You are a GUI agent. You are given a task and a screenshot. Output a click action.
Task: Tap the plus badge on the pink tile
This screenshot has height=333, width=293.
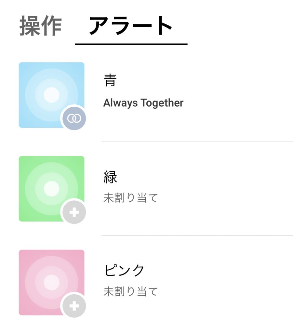(x=74, y=306)
